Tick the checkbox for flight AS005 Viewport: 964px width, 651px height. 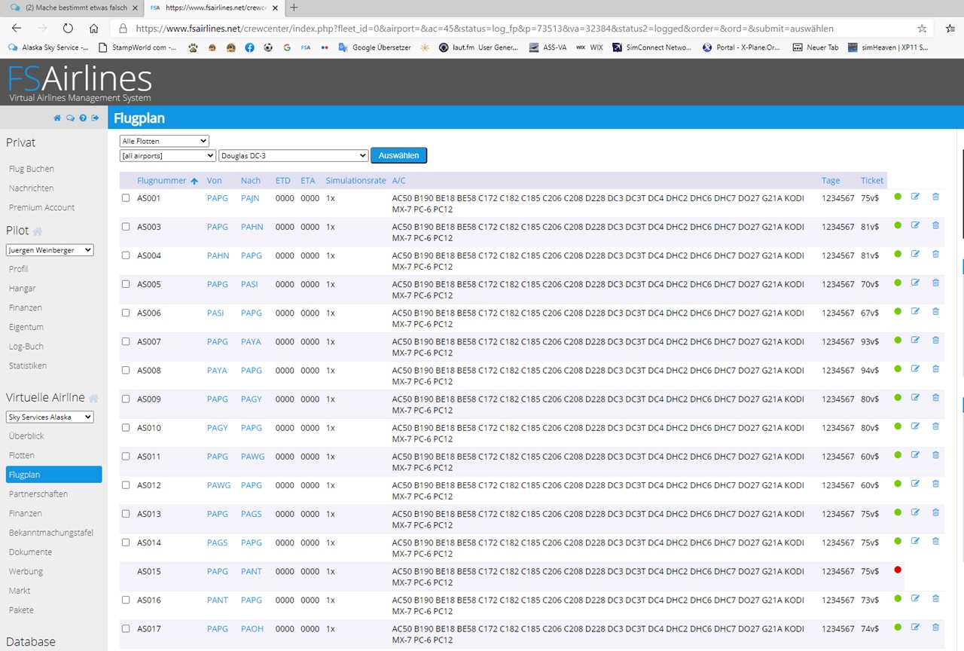pos(126,284)
